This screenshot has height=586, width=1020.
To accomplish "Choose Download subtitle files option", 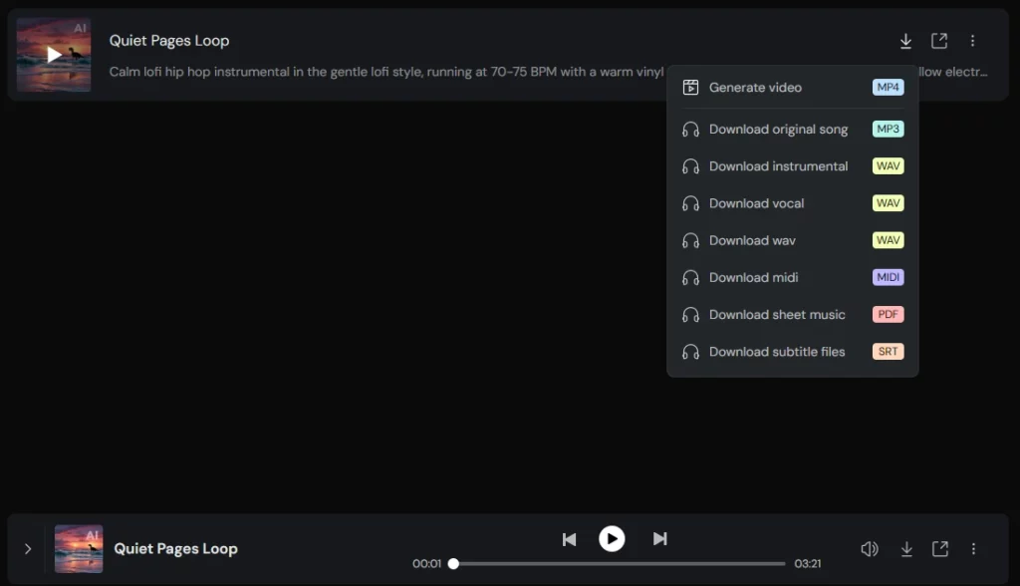I will (776, 351).
